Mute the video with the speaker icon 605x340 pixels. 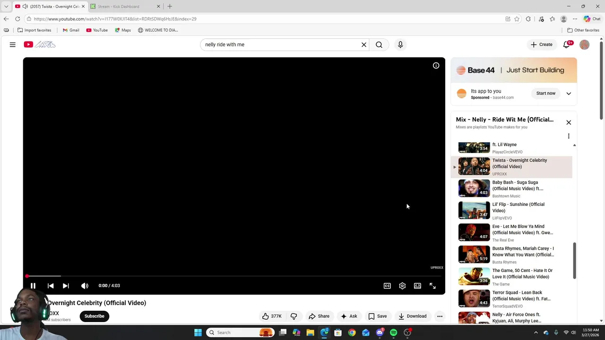click(85, 286)
